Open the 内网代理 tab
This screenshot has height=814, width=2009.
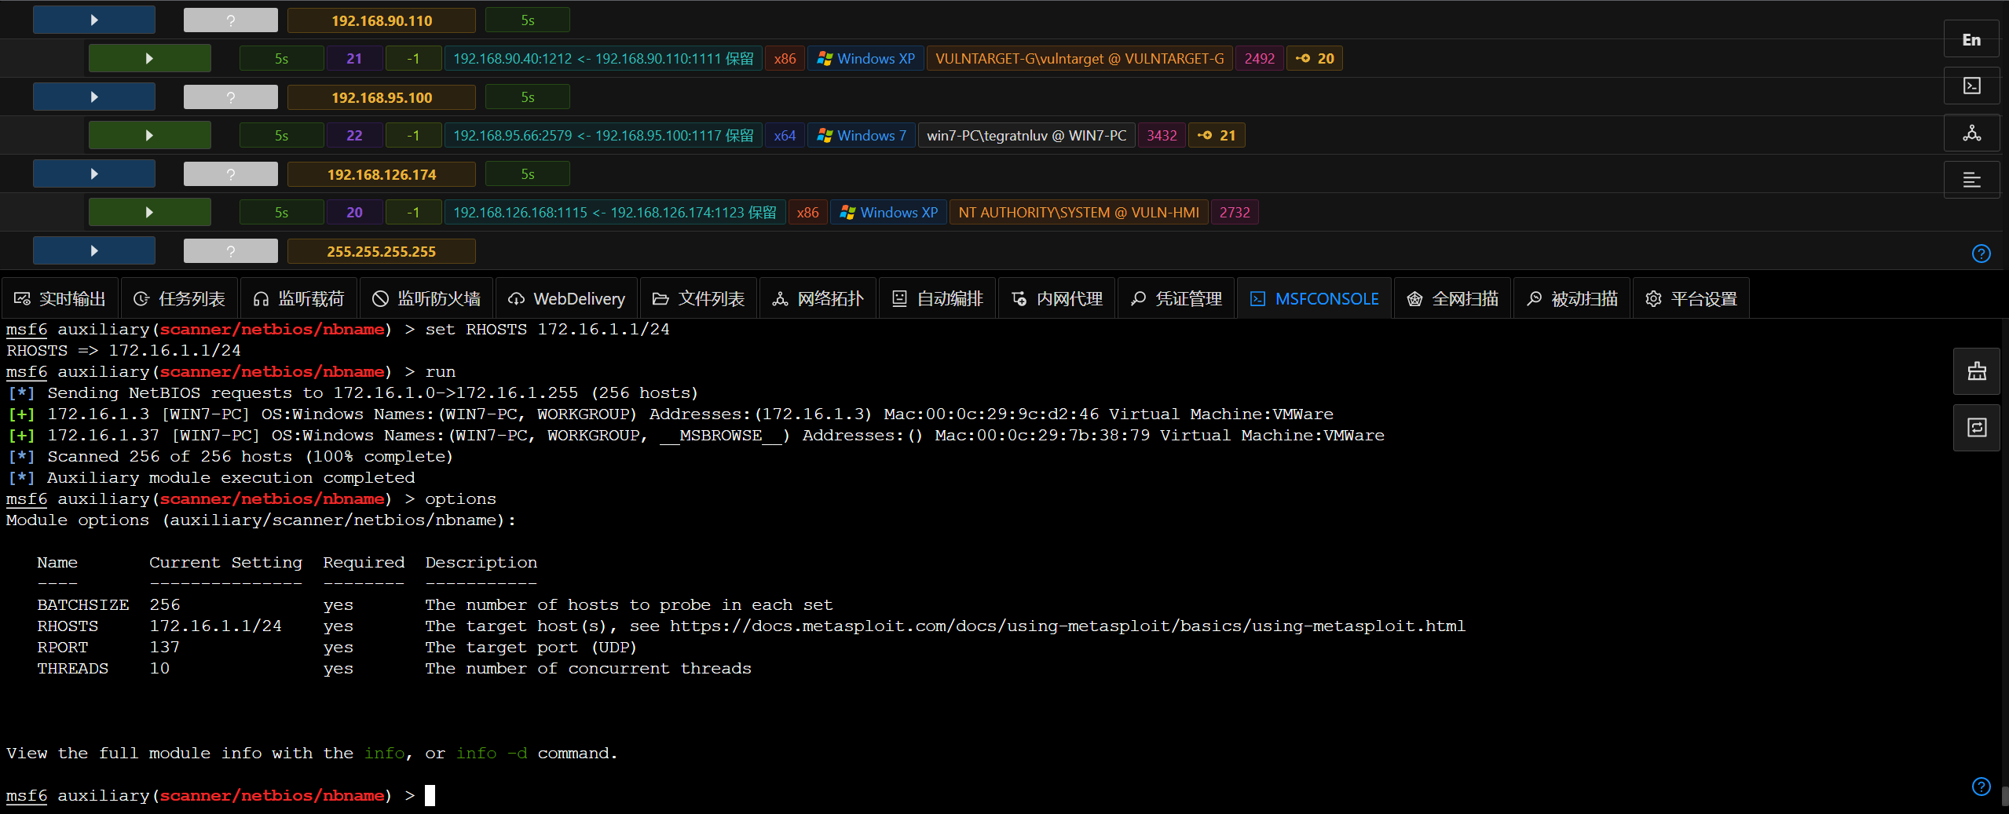tap(1056, 299)
